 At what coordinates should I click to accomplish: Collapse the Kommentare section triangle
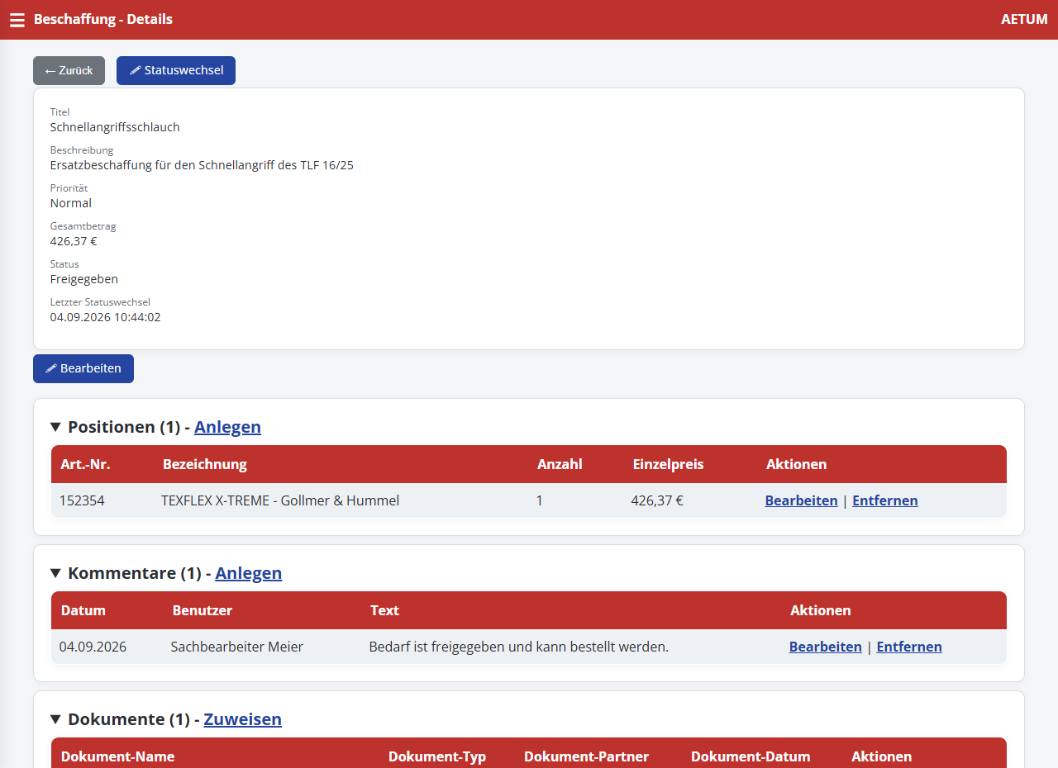[55, 573]
